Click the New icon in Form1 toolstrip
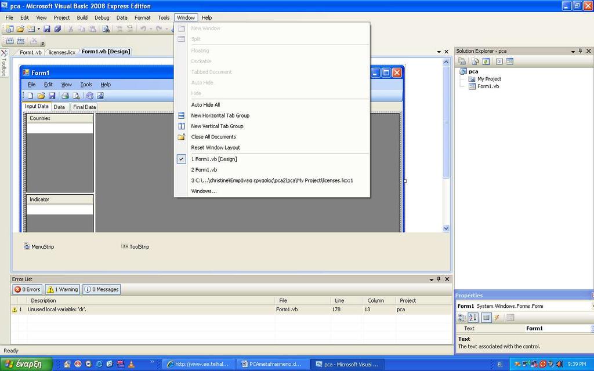The height and width of the screenshot is (371, 594). click(x=31, y=96)
